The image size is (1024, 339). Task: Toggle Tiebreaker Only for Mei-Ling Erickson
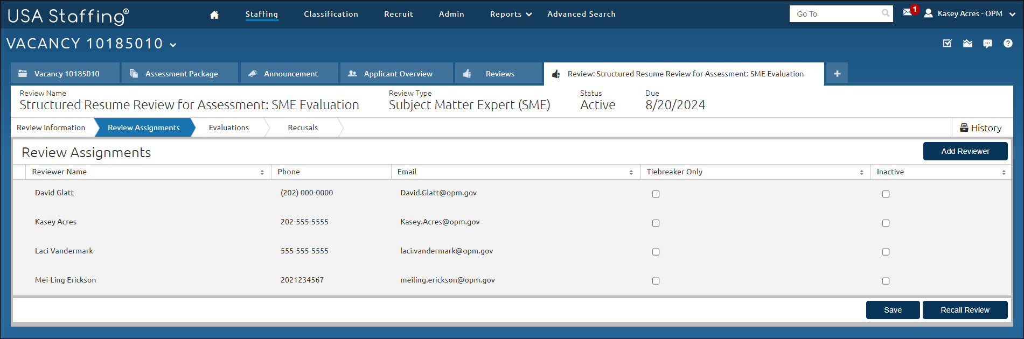coord(656,281)
